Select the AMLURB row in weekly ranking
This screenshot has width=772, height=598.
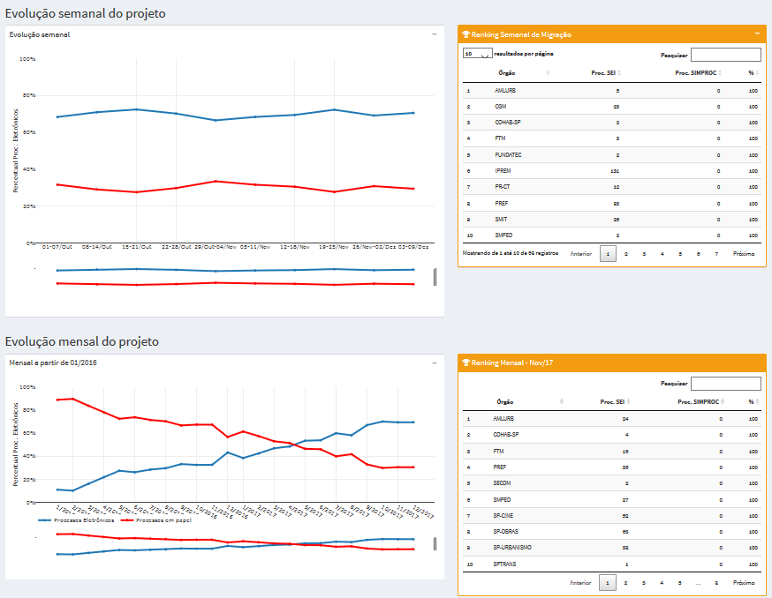(x=612, y=91)
